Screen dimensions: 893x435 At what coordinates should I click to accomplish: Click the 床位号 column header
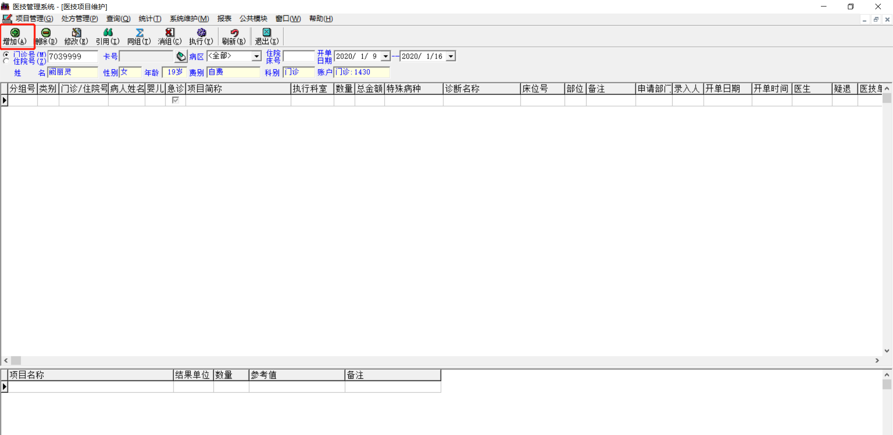tap(543, 89)
